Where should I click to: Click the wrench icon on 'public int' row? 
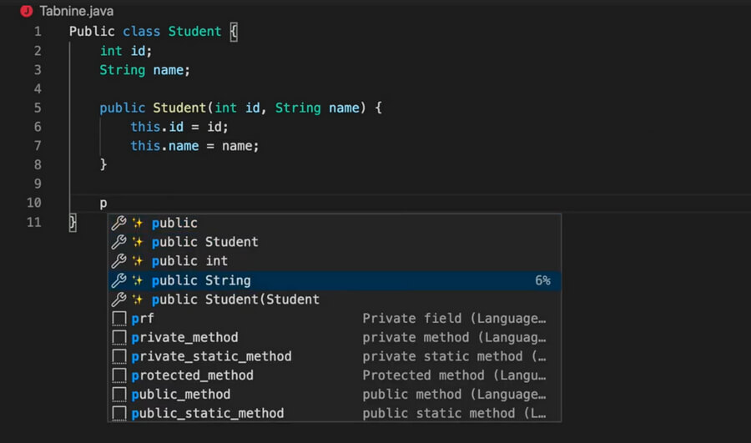click(118, 261)
